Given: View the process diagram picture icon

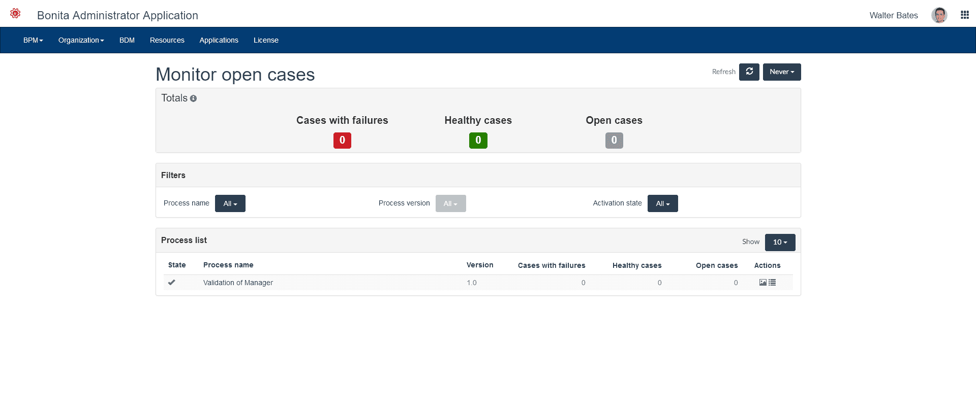Looking at the screenshot, I should [x=762, y=283].
